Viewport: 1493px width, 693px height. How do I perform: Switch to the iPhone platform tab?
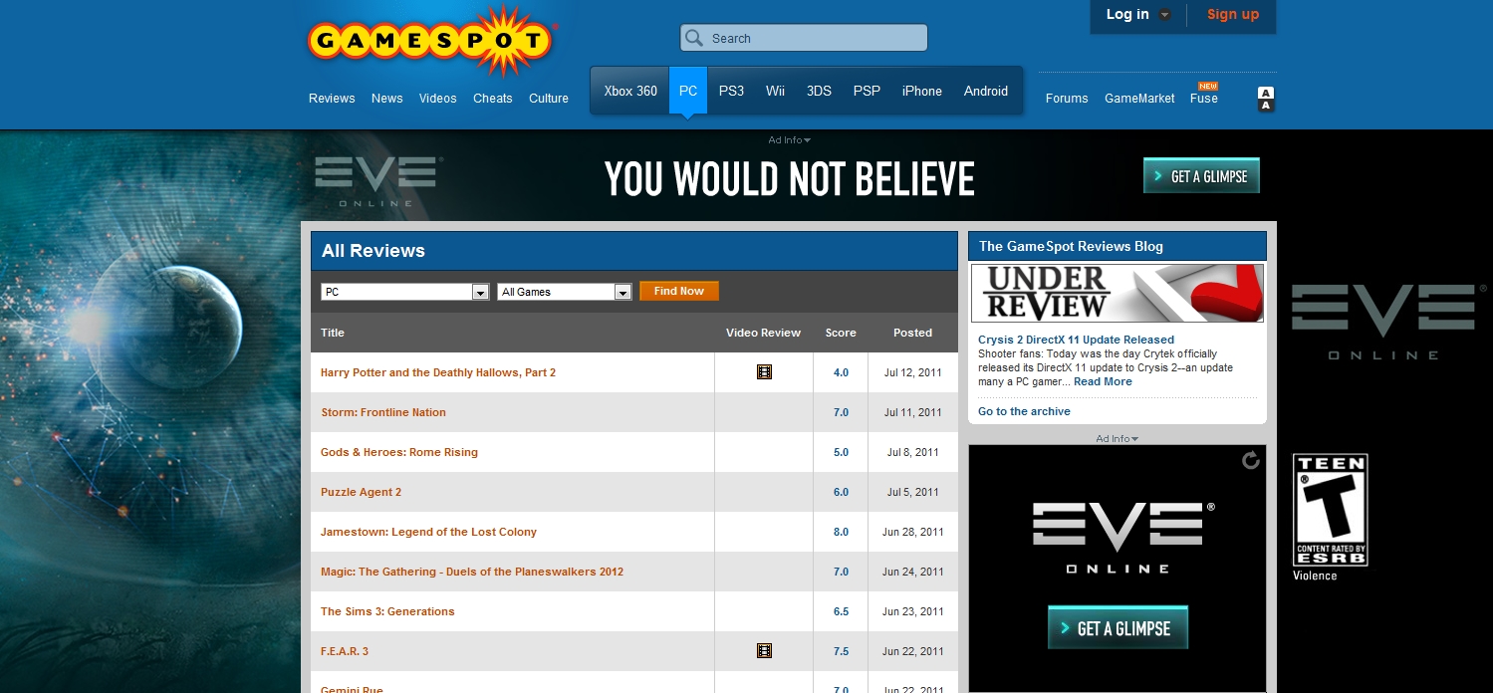point(922,91)
